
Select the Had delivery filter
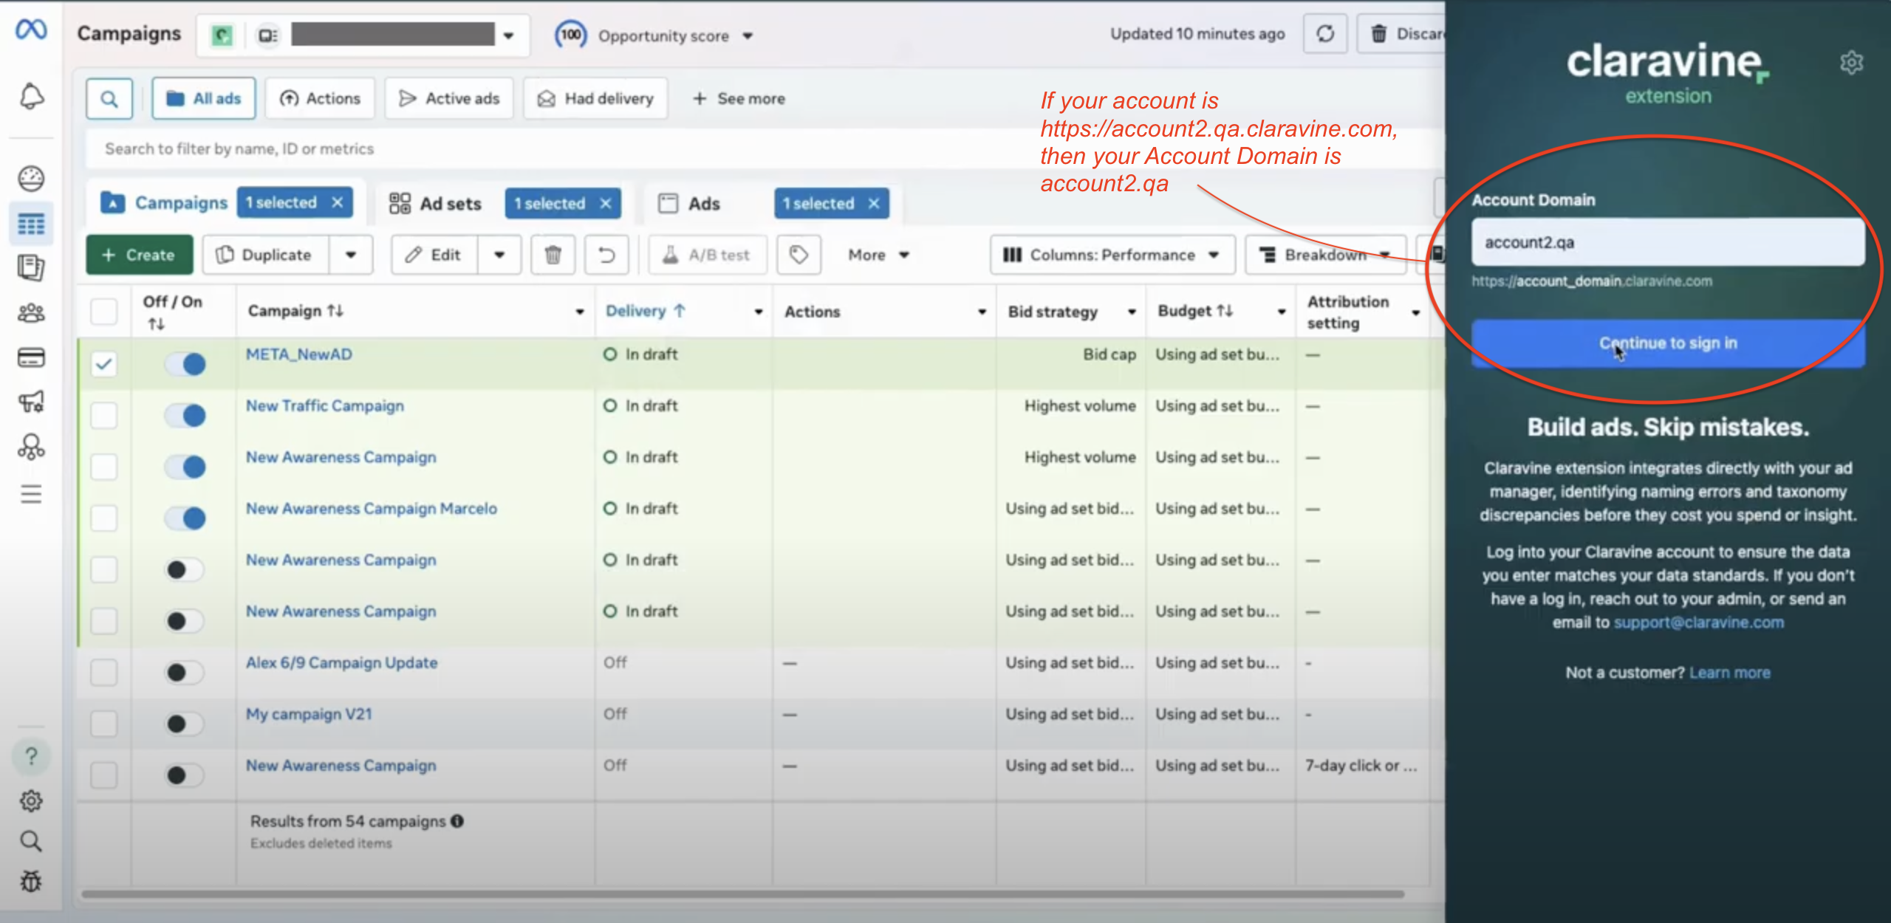click(595, 99)
